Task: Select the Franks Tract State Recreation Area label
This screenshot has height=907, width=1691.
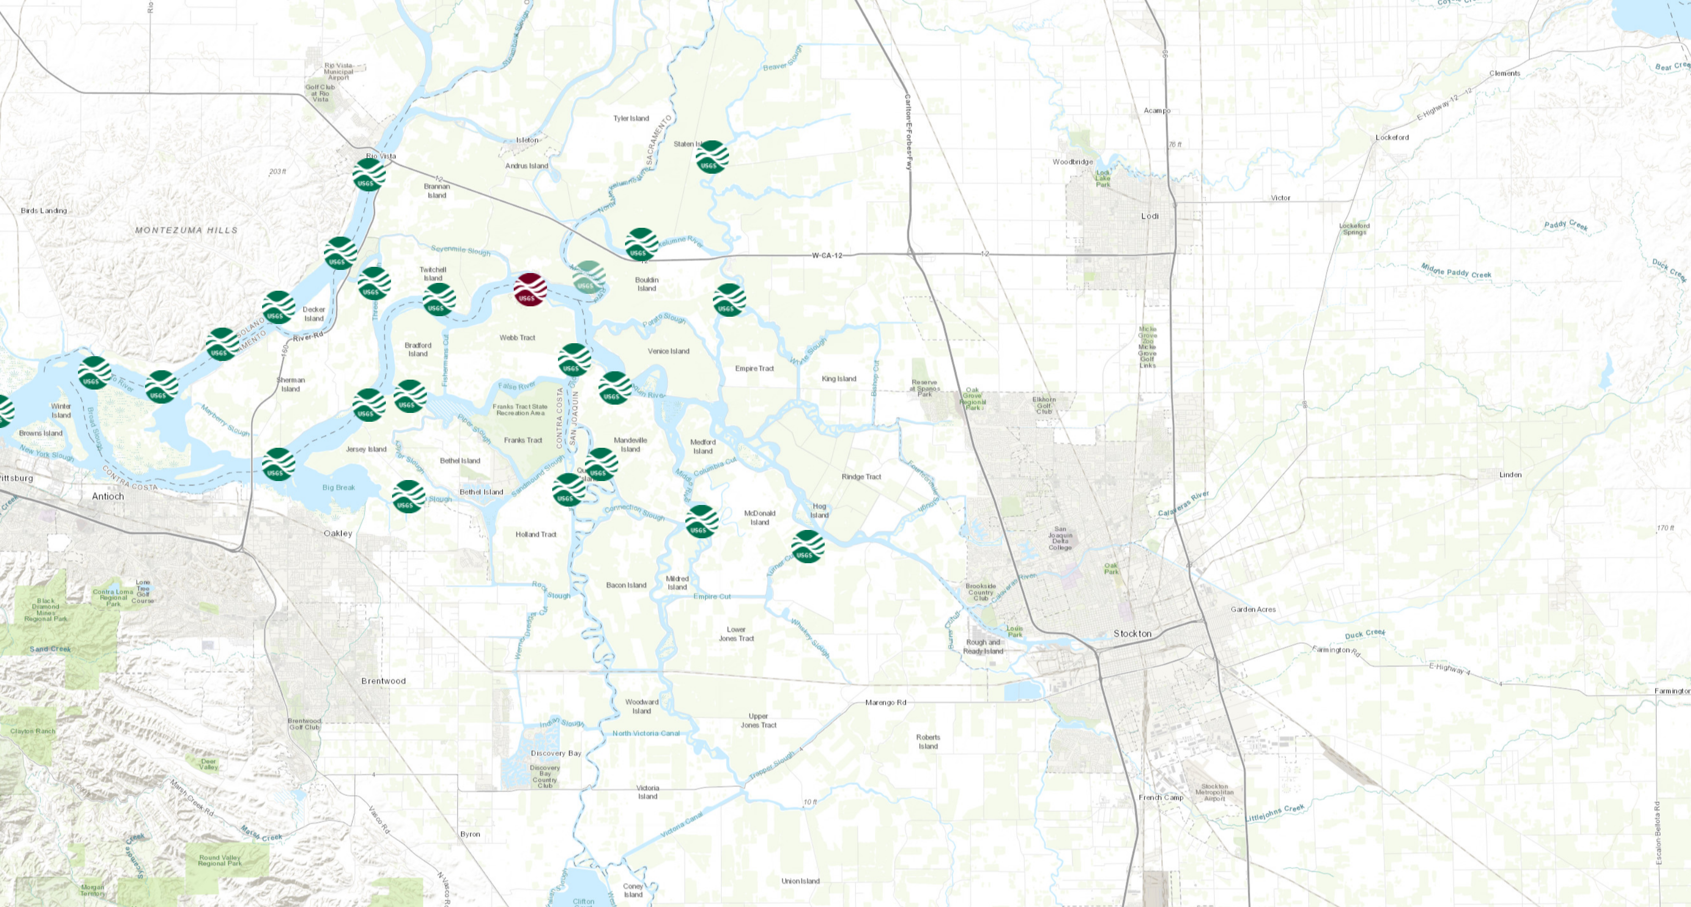Action: point(521,410)
